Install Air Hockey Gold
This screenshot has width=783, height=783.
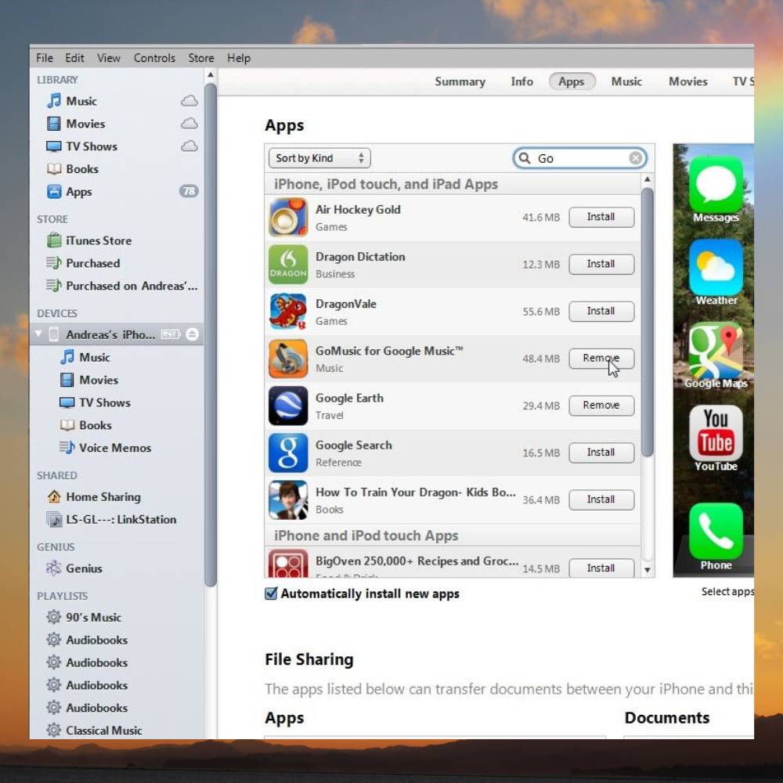pyautogui.click(x=601, y=217)
